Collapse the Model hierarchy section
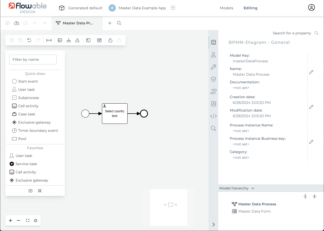 (253, 188)
